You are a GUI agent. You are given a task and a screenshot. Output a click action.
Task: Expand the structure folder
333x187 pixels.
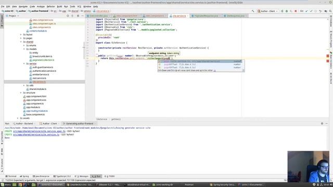click(21, 92)
